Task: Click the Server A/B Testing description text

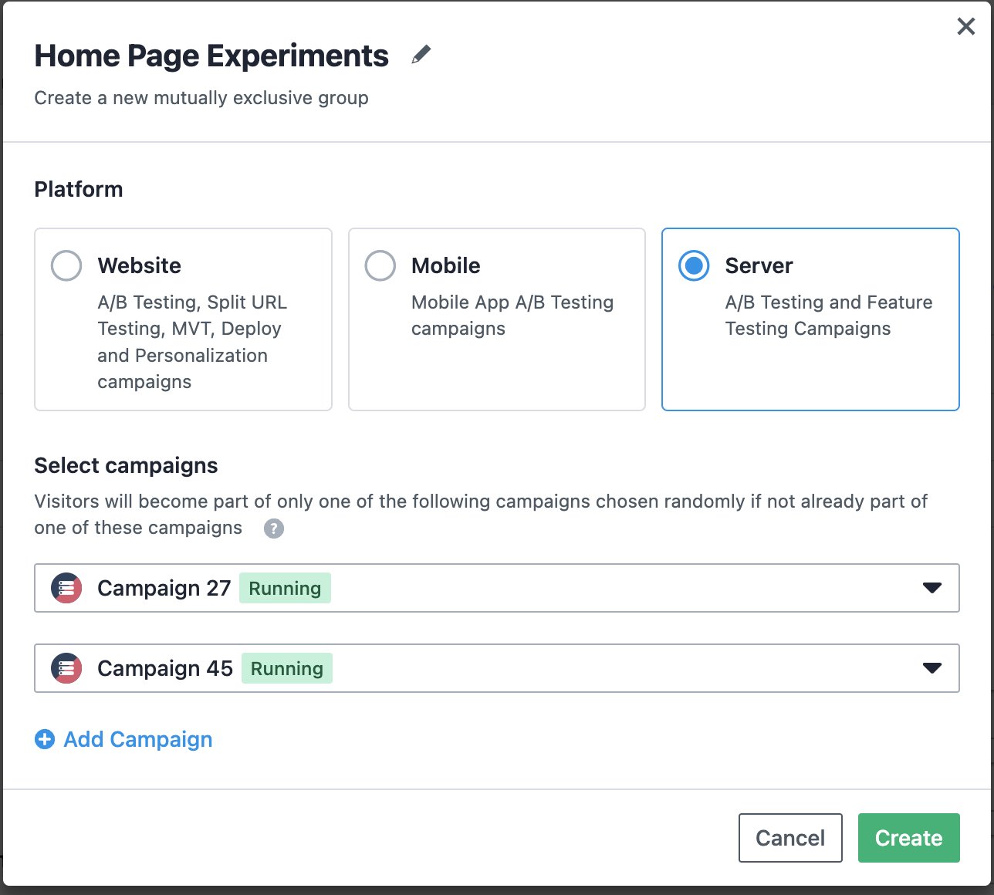Action: pos(829,316)
